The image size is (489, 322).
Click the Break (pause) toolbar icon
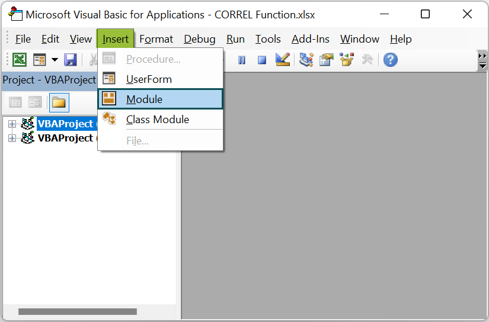[x=242, y=60]
